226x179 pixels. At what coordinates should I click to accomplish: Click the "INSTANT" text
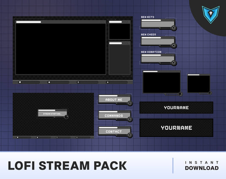(x=202, y=162)
